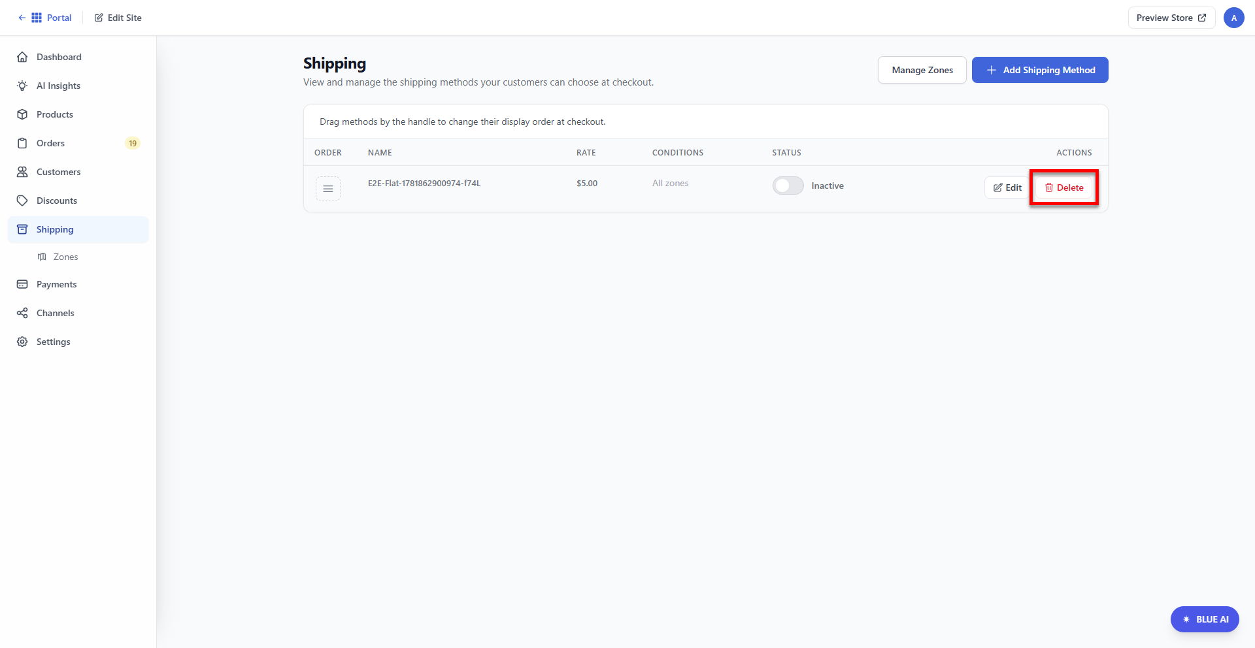Click the pencil icon in the Edit button
The height and width of the screenshot is (648, 1255).
[x=998, y=187]
